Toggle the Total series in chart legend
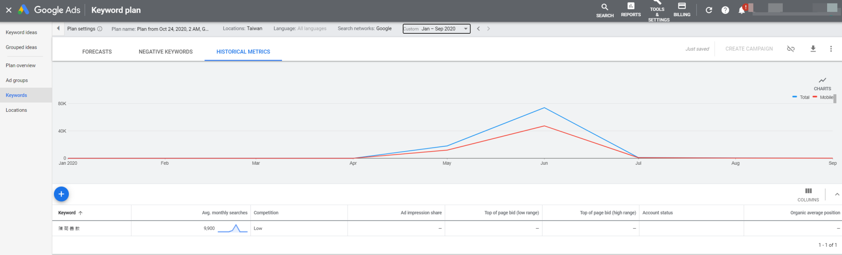The width and height of the screenshot is (842, 255). [801, 97]
